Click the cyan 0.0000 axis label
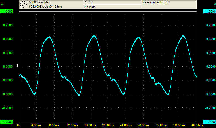 [211, 67]
